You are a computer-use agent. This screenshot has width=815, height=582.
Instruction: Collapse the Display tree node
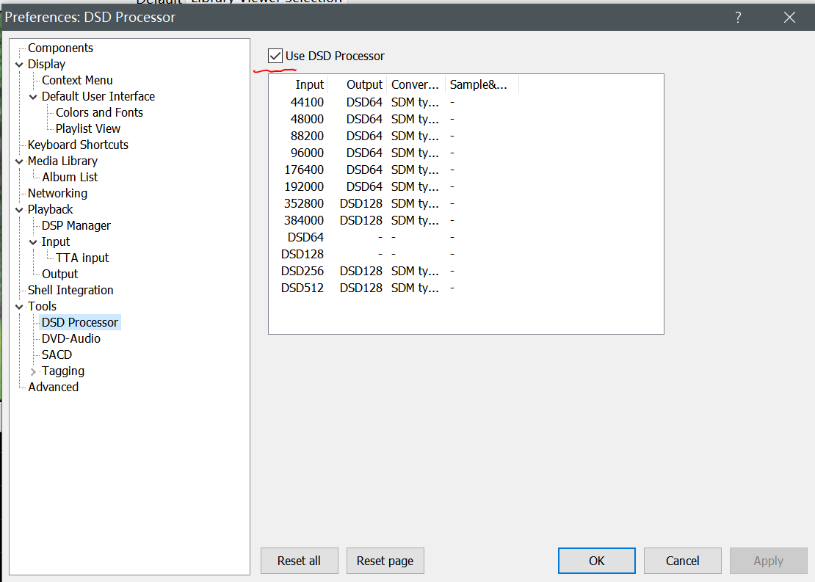tap(19, 65)
